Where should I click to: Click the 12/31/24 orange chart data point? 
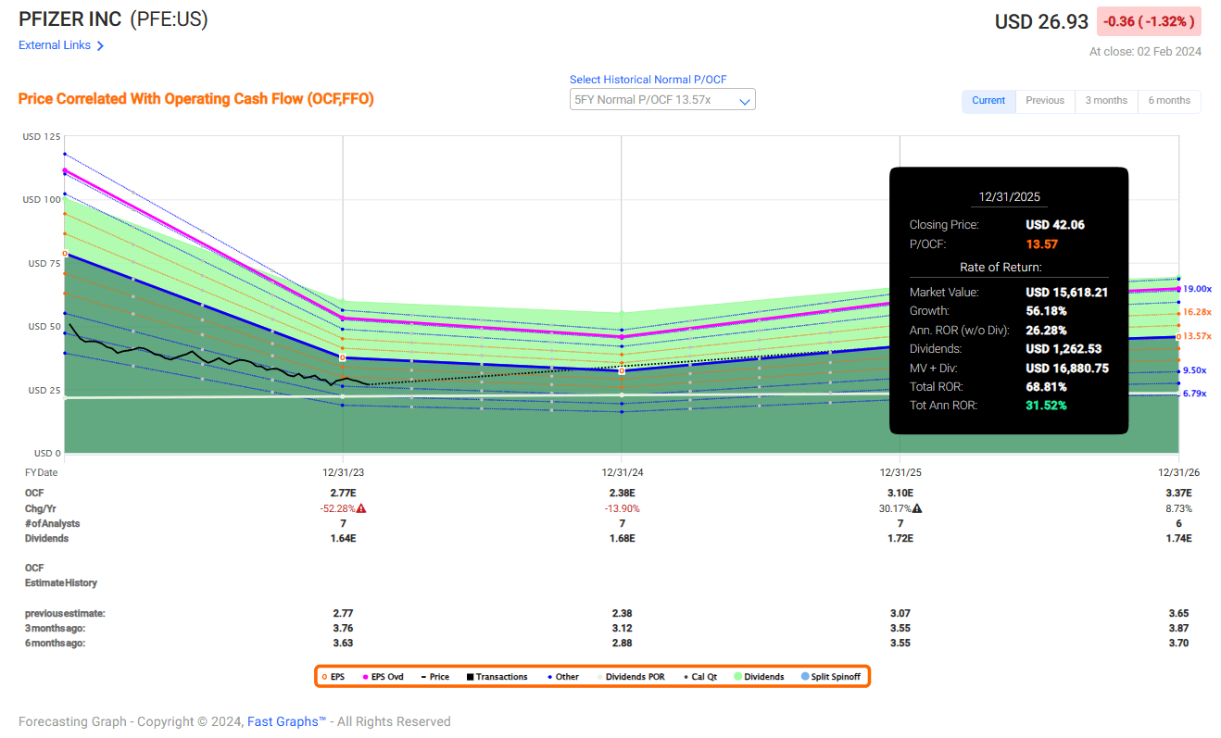(x=622, y=370)
